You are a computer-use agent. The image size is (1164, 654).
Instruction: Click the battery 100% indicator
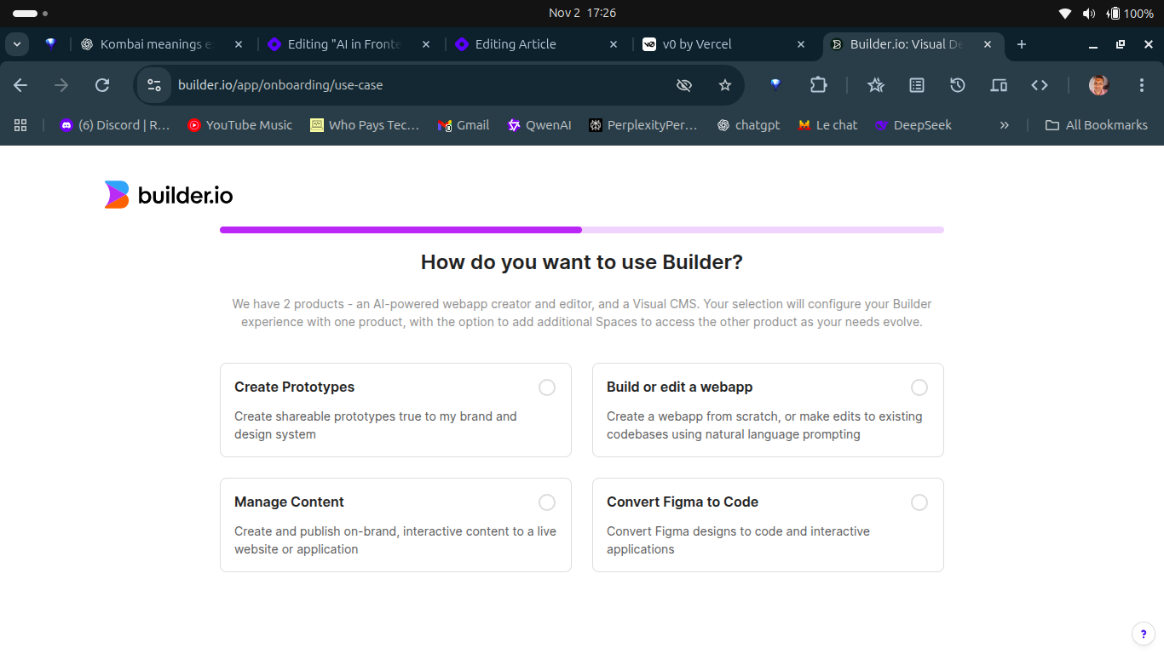coord(1130,13)
